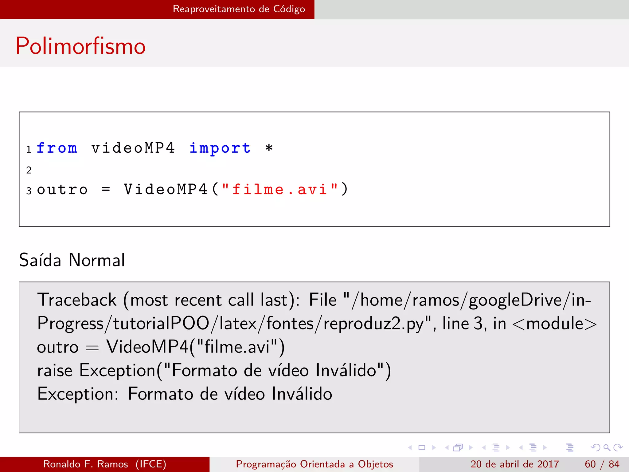The image size is (629, 472).
Task: Click the 'Saída Normal' heading
Action: click(72, 260)
